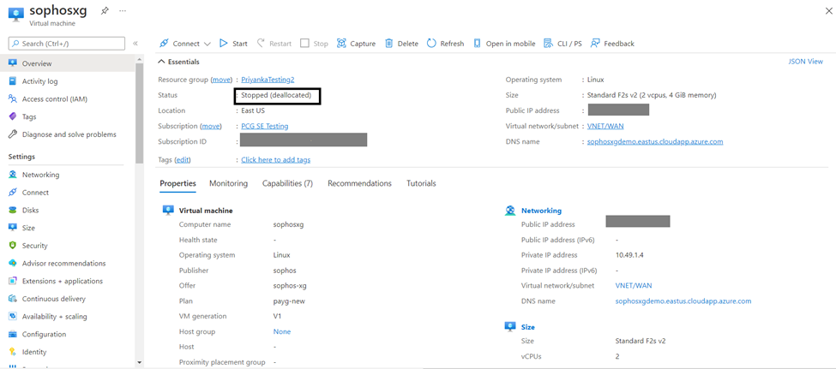The image size is (836, 369).
Task: Click the Start VM play icon
Action: (224, 44)
